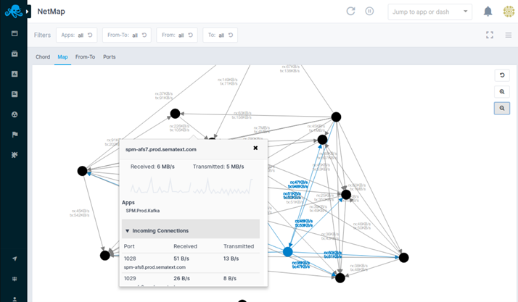Open the Jump to app or dash dropdown
518x302 pixels.
(x=429, y=12)
